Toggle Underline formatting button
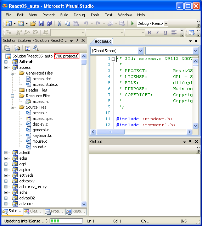 165,33
